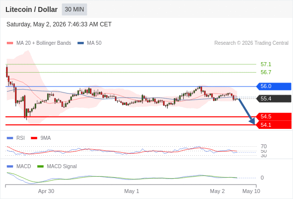
Task: Select the red 54.5 support price tag
Action: click(273, 116)
